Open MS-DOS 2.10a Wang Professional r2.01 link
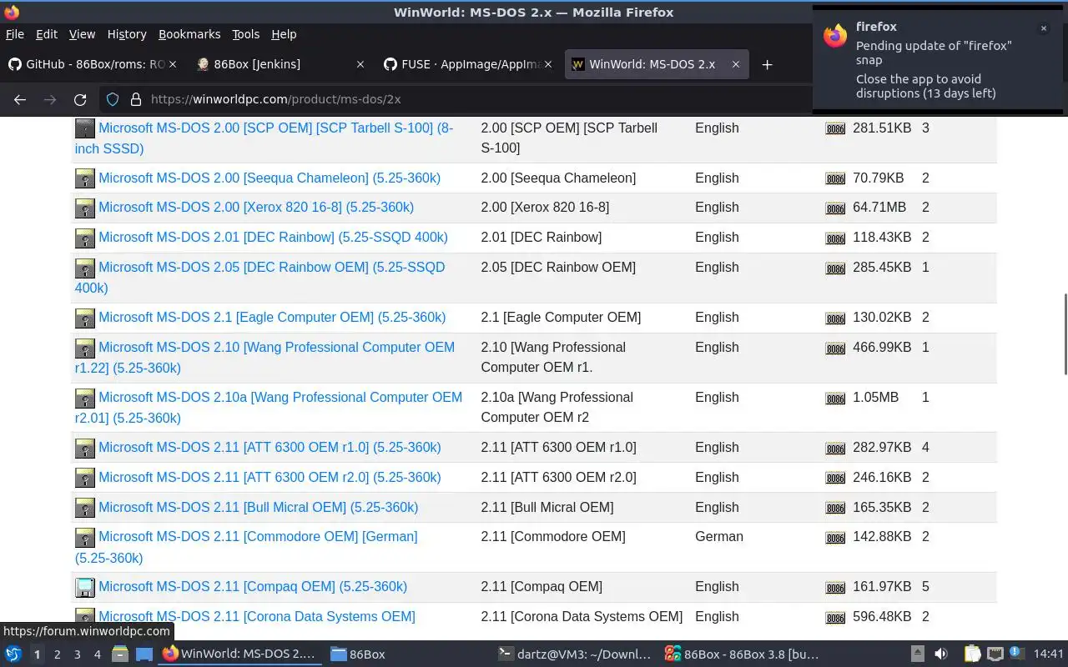 [269, 407]
